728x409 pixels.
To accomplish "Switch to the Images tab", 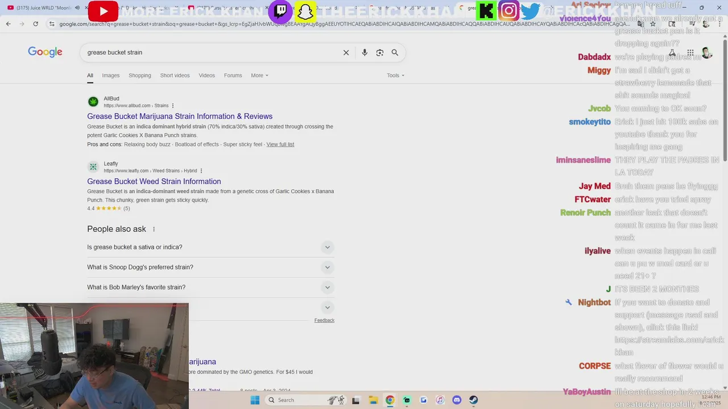I will [x=111, y=76].
